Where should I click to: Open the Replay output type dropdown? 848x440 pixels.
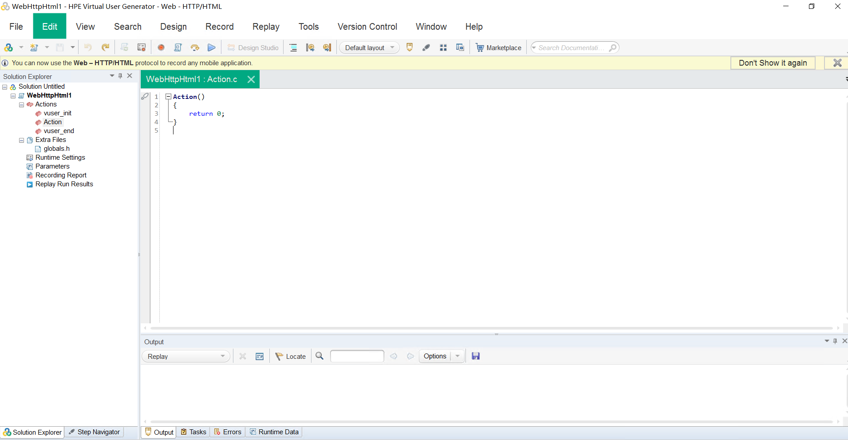pyautogui.click(x=186, y=356)
